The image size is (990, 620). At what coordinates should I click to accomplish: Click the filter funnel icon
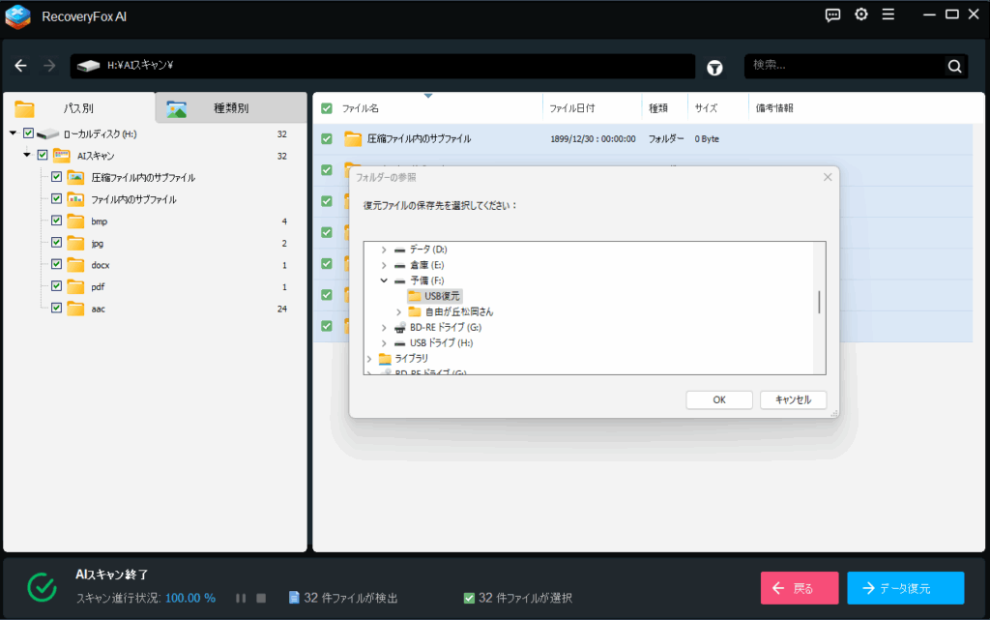click(714, 67)
